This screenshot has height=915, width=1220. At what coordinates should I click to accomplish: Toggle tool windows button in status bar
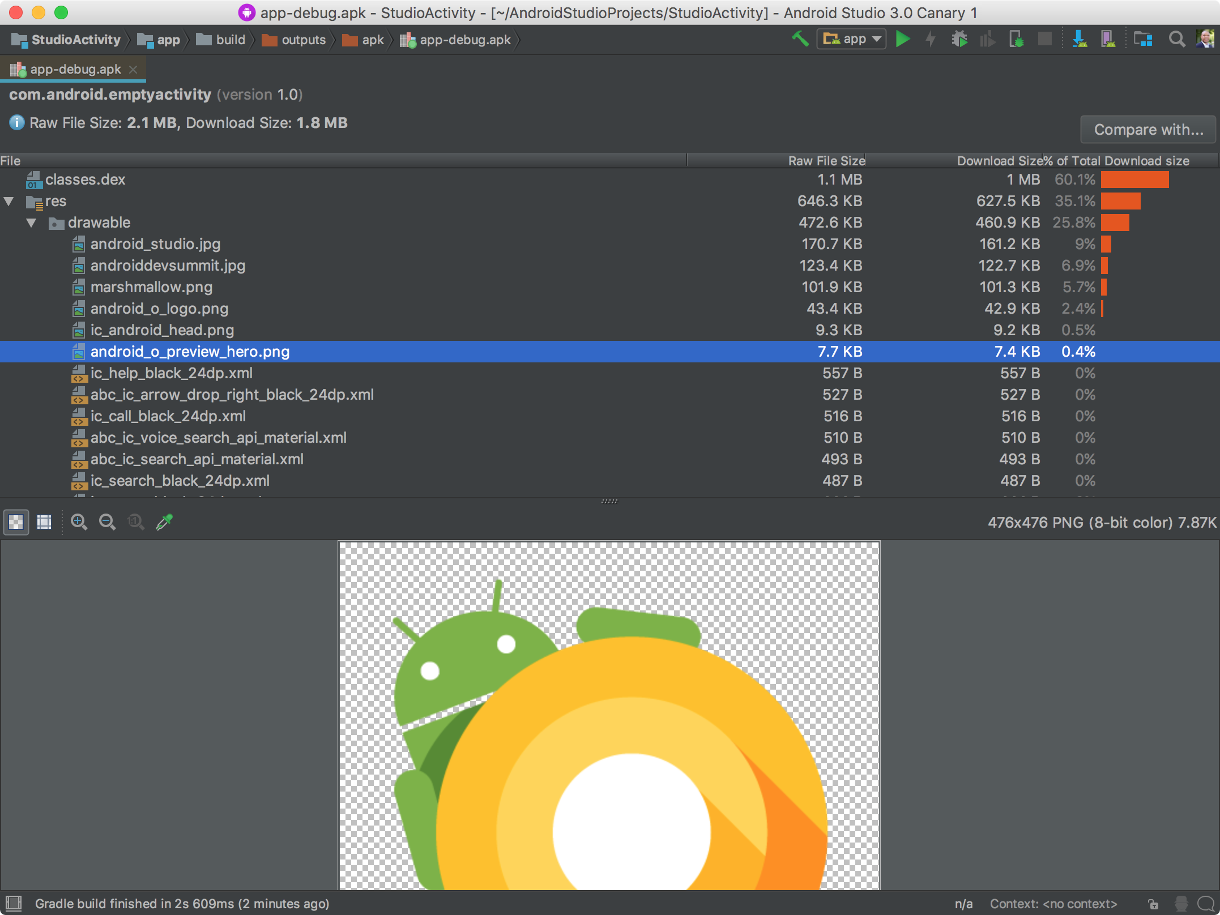click(x=13, y=903)
